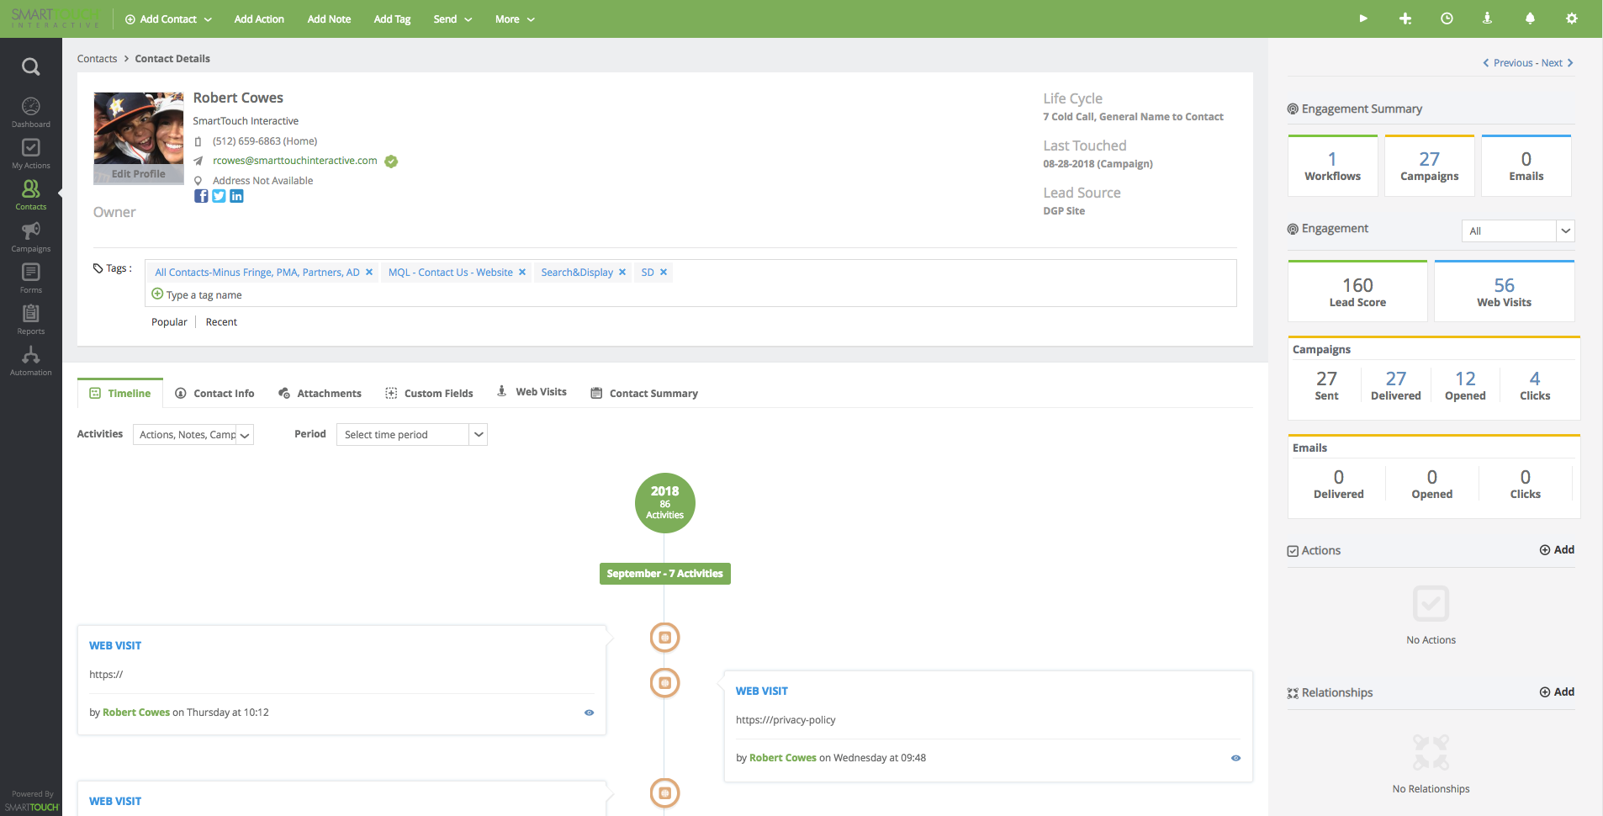
Task: Click Edit Profile on photo
Action: pyautogui.click(x=139, y=174)
